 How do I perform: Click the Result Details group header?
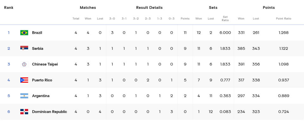149,8
